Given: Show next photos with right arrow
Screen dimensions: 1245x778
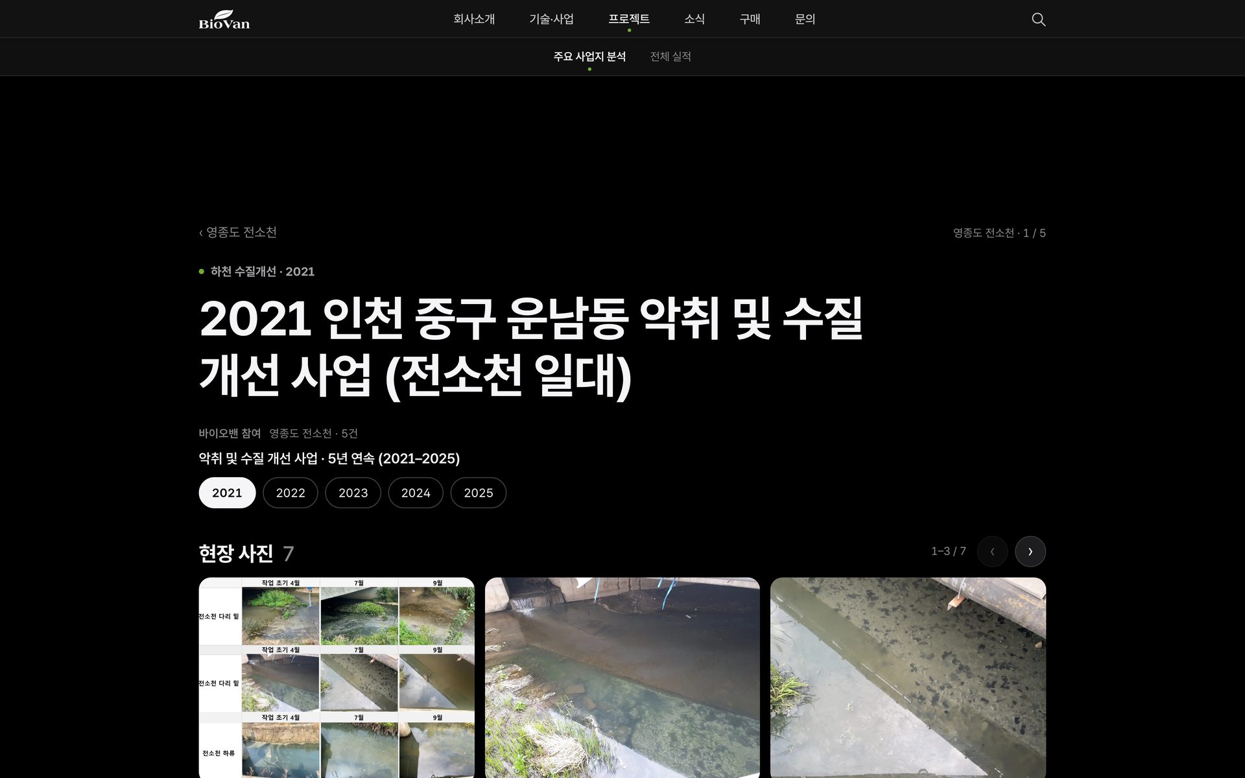Looking at the screenshot, I should [1030, 552].
